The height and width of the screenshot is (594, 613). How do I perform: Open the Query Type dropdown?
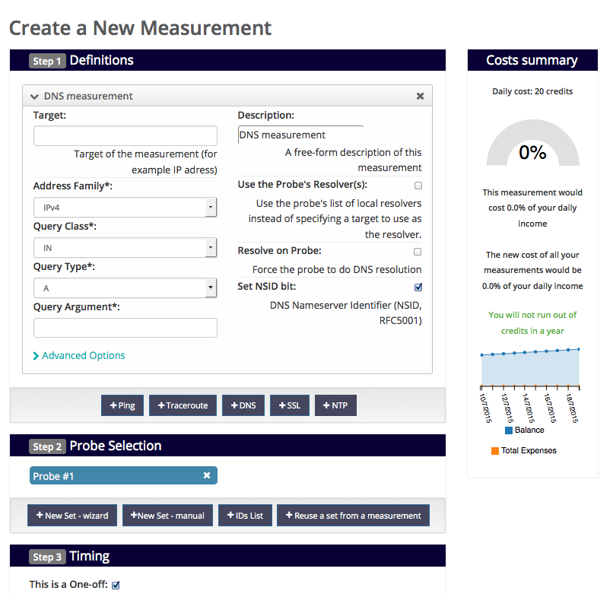[125, 287]
